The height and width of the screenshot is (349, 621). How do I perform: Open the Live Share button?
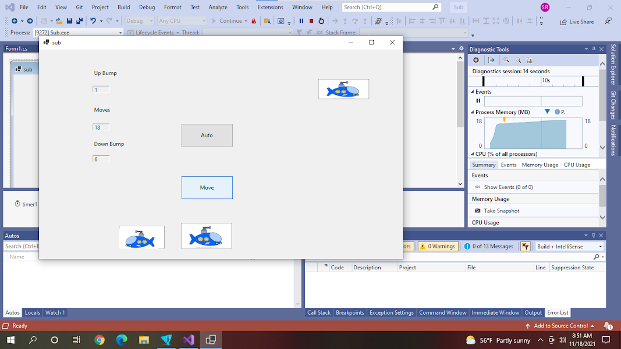577,22
